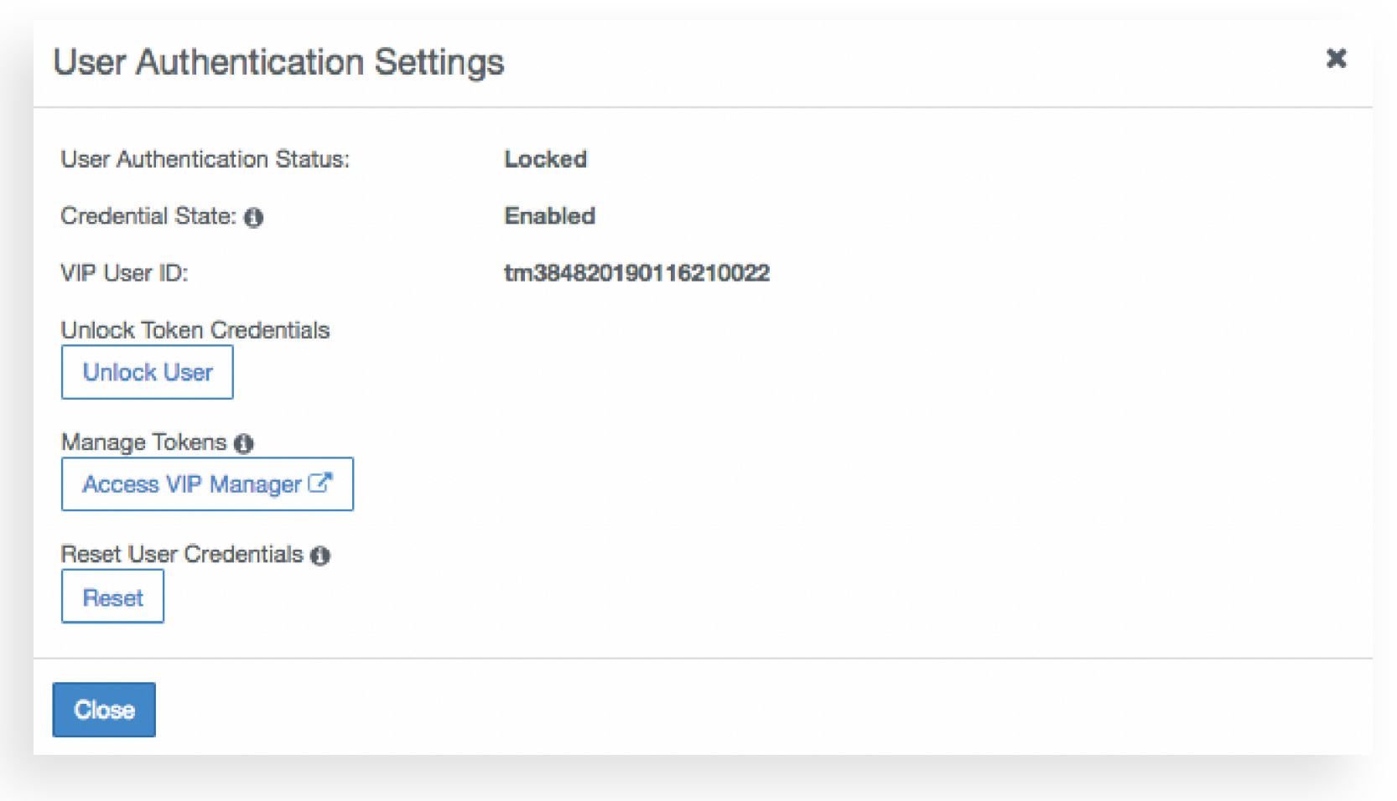Open Access VIP Manager
Image resolution: width=1397 pixels, height=801 pixels.
coord(192,484)
